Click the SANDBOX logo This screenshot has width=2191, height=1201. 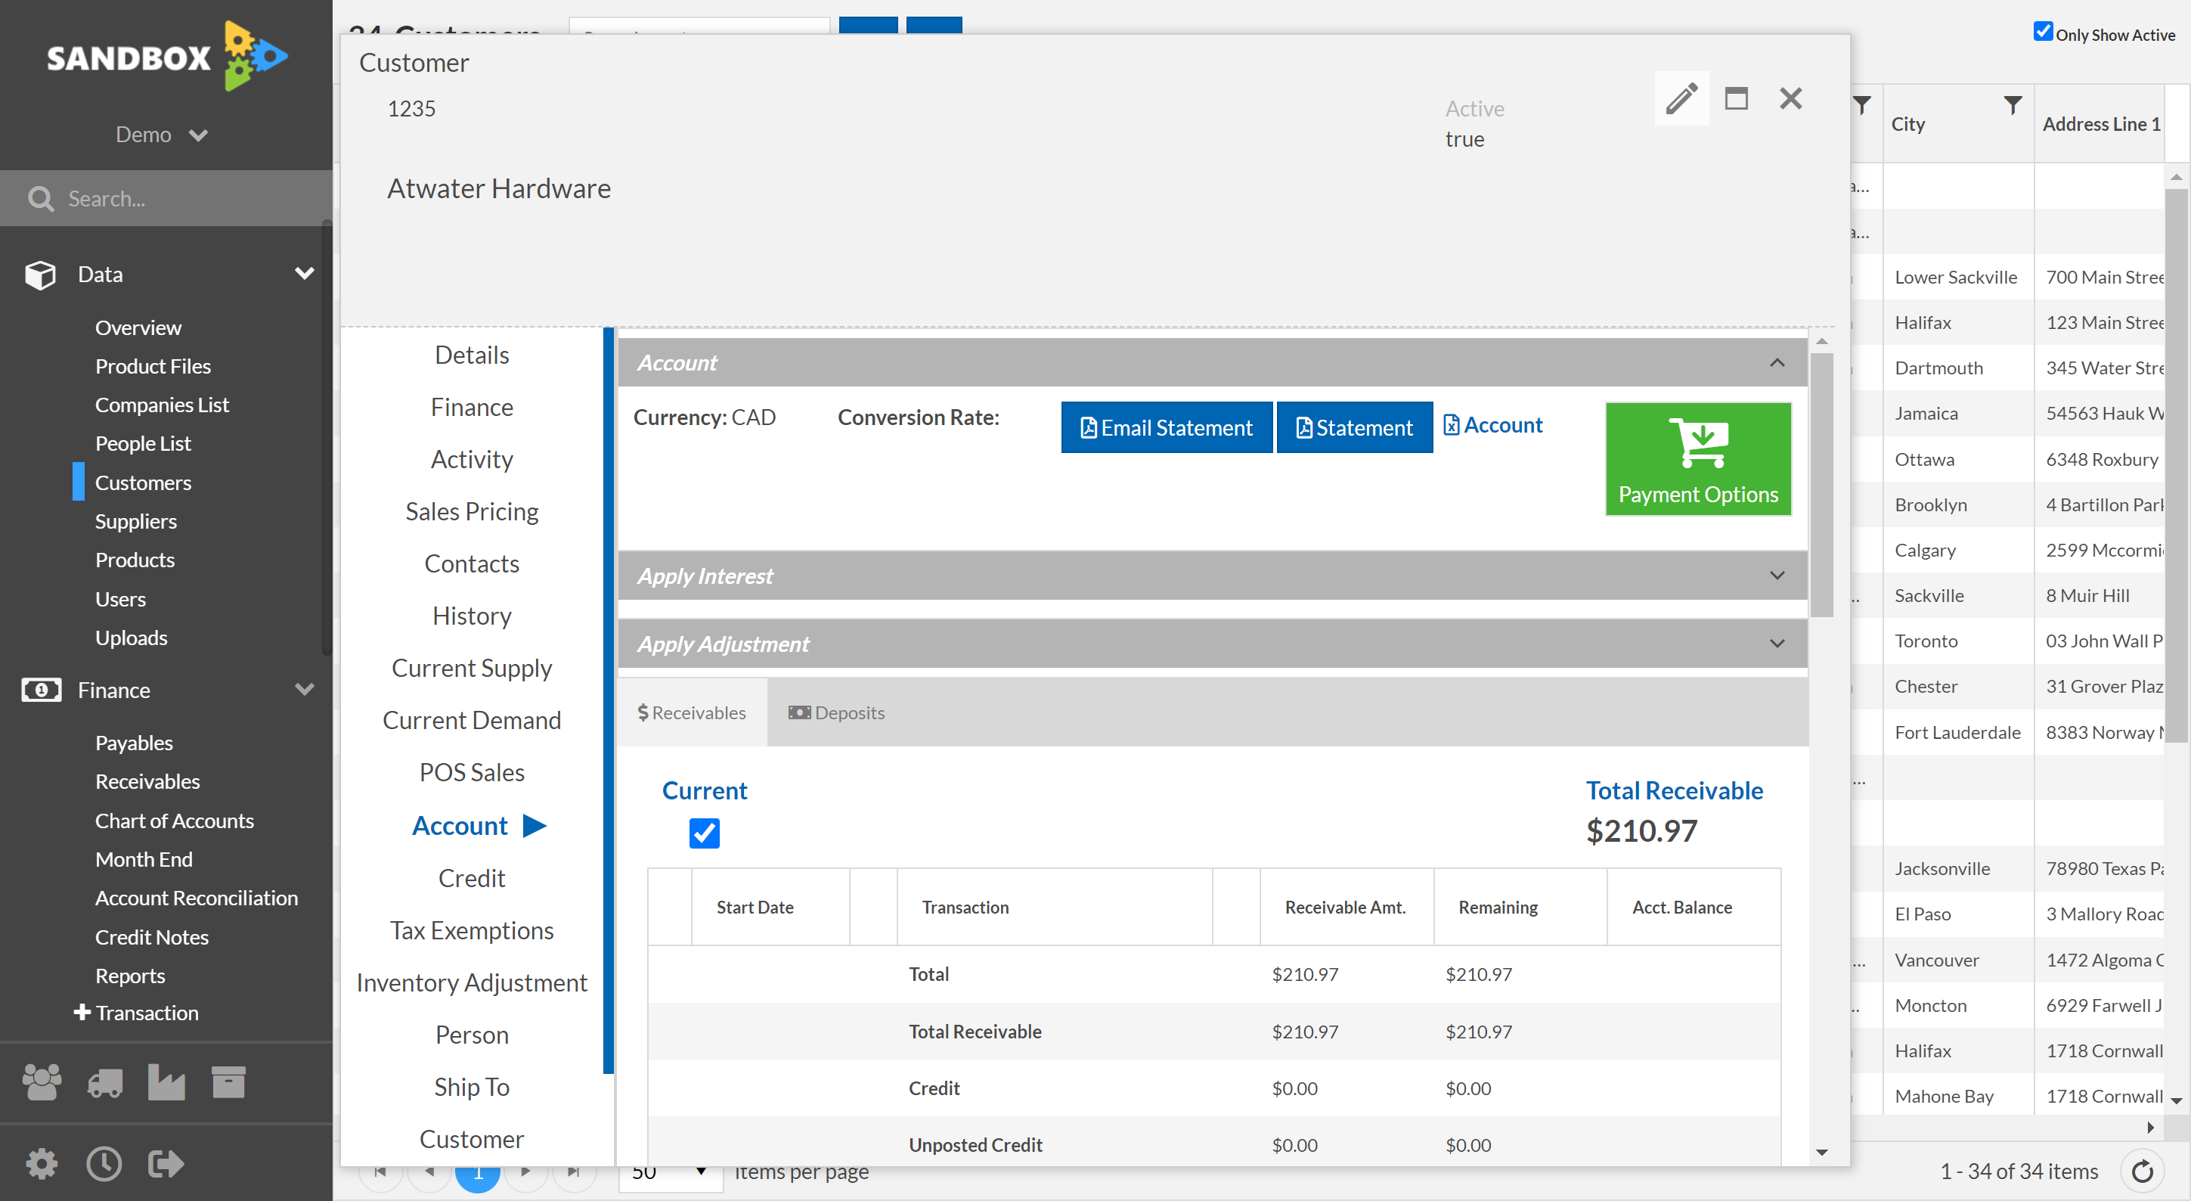tap(166, 56)
